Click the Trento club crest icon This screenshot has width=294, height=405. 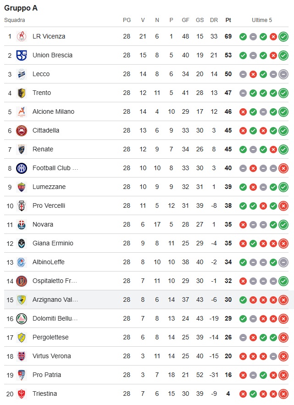pyautogui.click(x=22, y=93)
